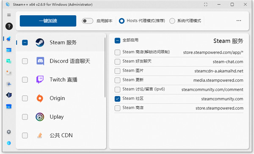Click the Twitch logo icon

pyautogui.click(x=40, y=80)
